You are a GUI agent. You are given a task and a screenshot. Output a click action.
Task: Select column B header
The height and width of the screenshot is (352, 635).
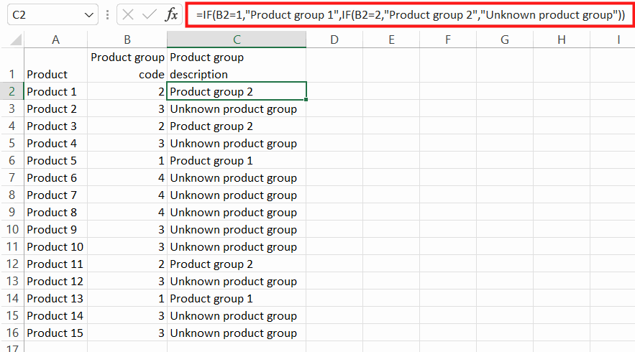coord(127,40)
